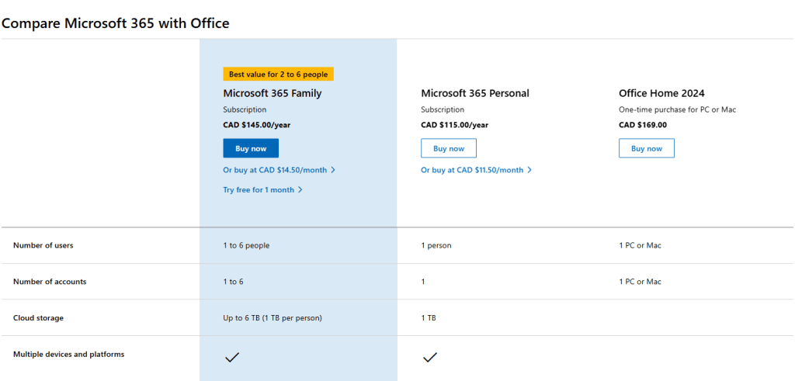Screen dimensions: 795x381
Task: Select the CAD $115.00/year price
Action: click(455, 125)
